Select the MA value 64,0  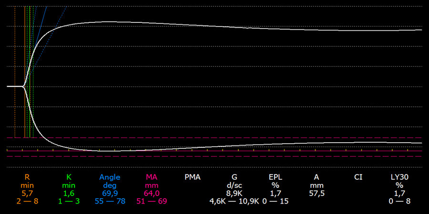(151, 193)
